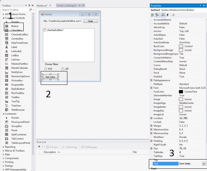The width and height of the screenshot is (207, 171).
Task: Click the 0 Messages filter button
Action: (x=89, y=147)
